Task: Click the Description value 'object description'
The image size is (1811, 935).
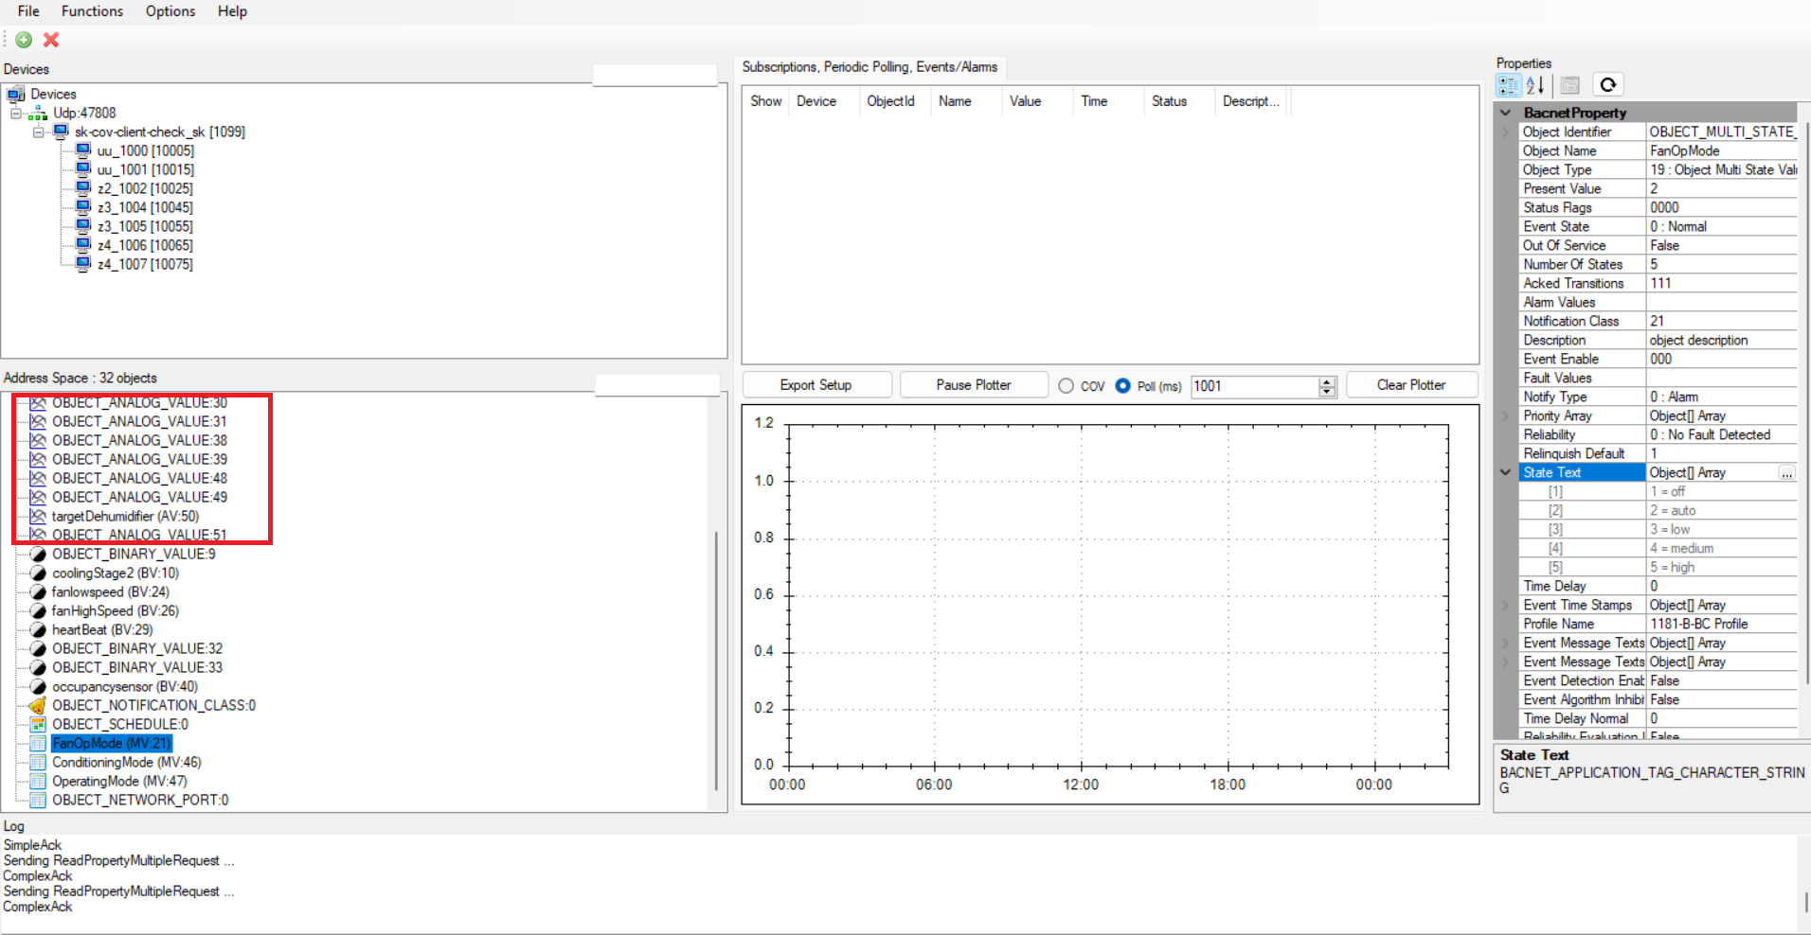Action: click(1722, 340)
